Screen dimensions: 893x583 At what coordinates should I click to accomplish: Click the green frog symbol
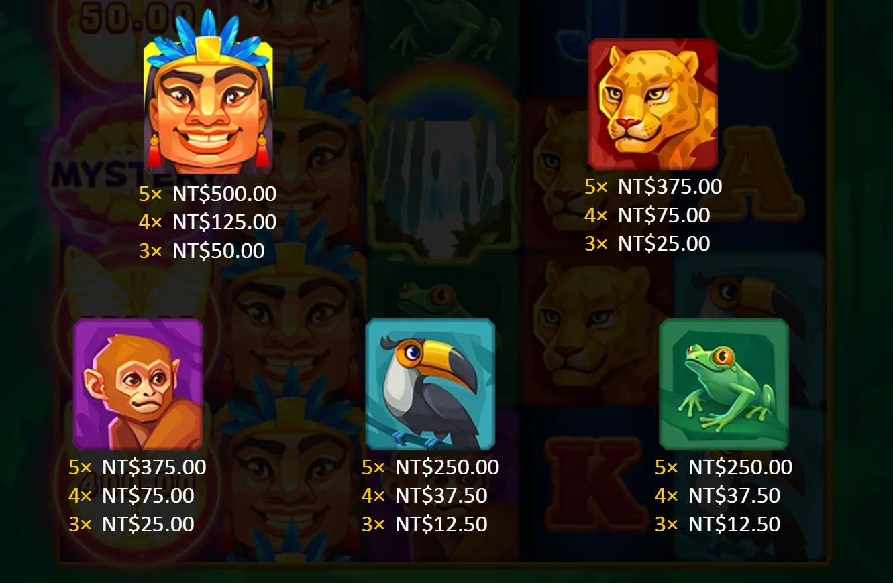pos(724,384)
